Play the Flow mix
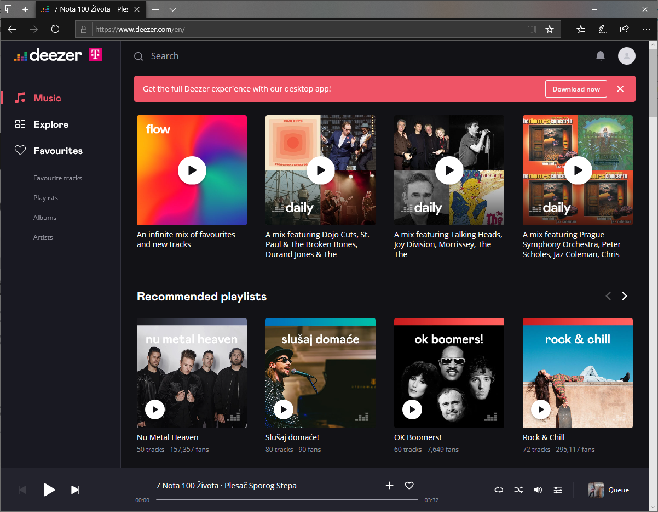Image resolution: width=658 pixels, height=512 pixels. click(192, 170)
